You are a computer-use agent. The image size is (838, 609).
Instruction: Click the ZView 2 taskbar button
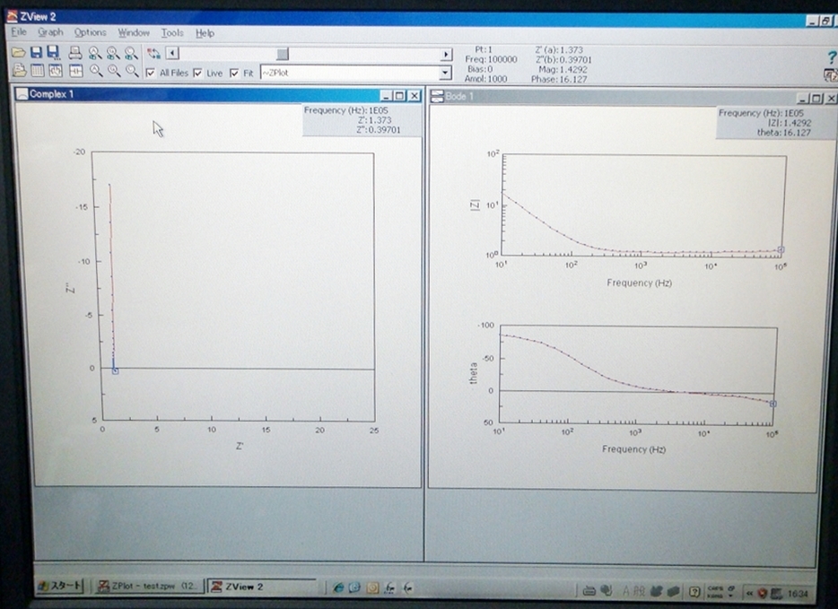[262, 587]
